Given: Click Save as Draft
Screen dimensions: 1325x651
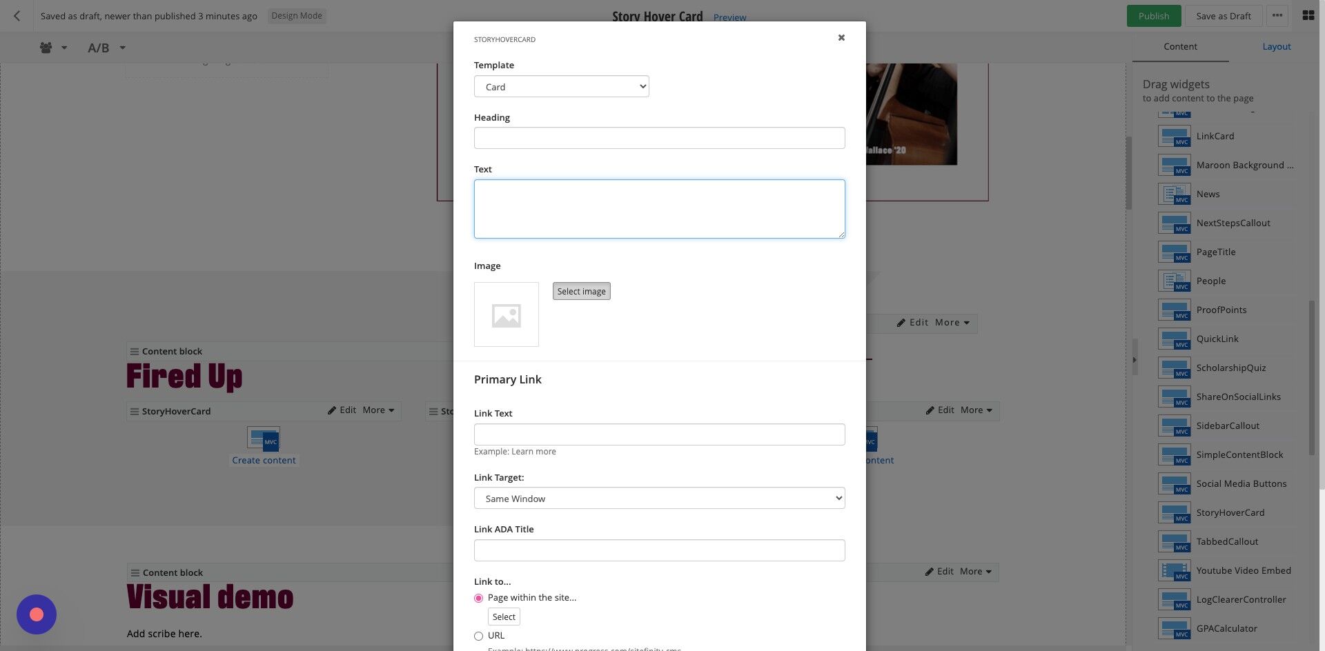Looking at the screenshot, I should (1224, 16).
